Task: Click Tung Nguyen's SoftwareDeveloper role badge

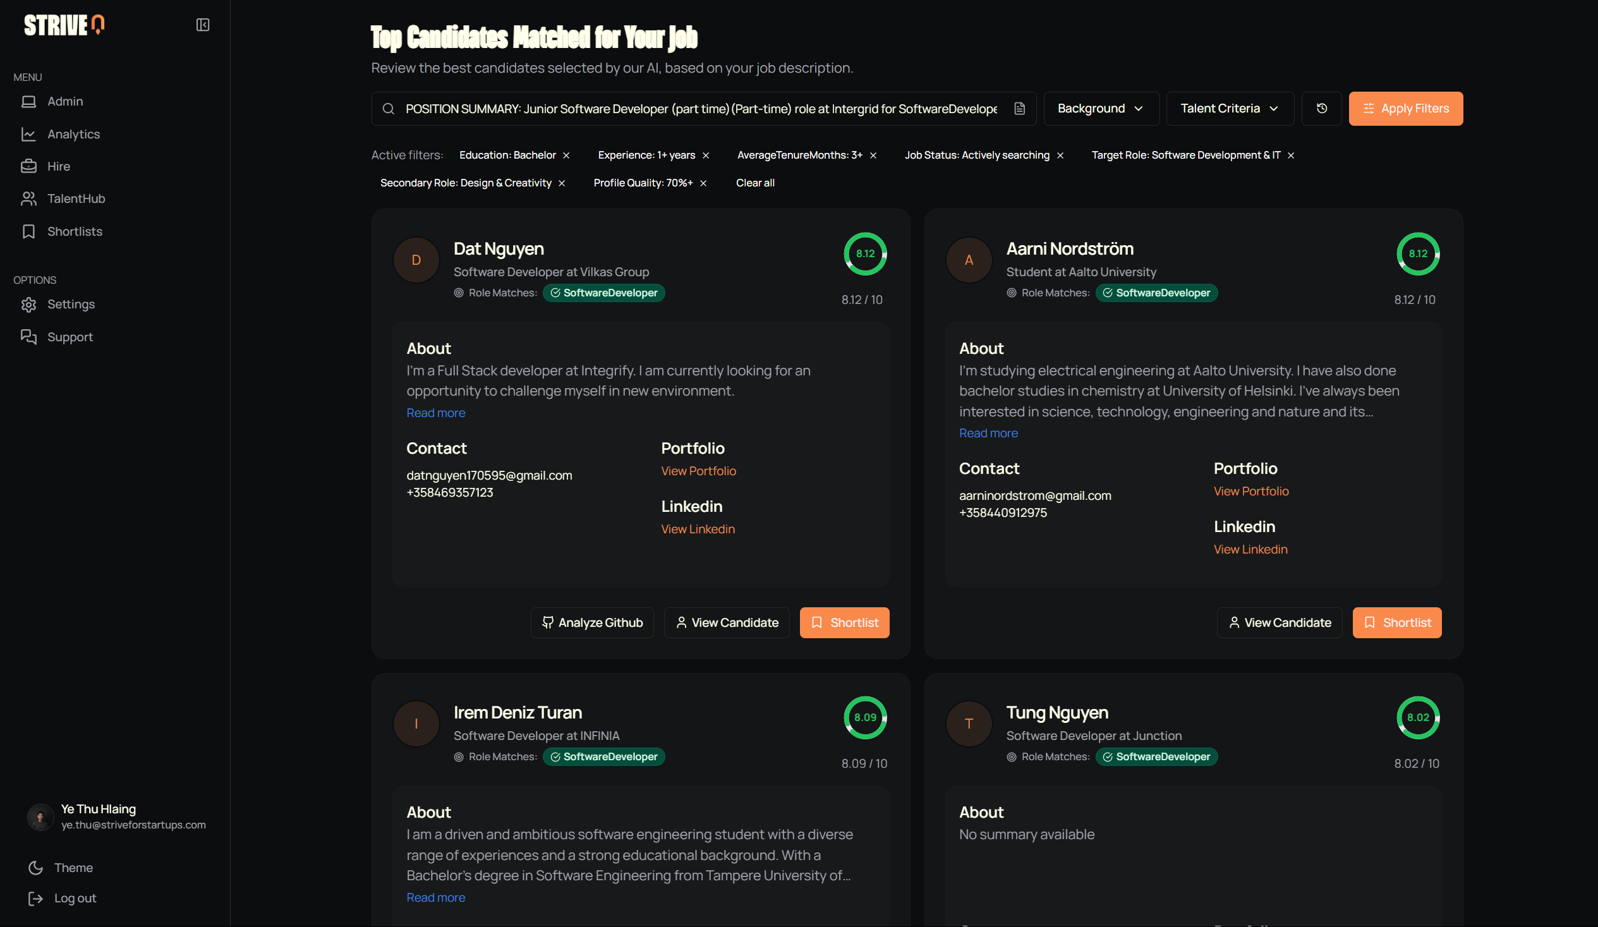Action: tap(1157, 757)
